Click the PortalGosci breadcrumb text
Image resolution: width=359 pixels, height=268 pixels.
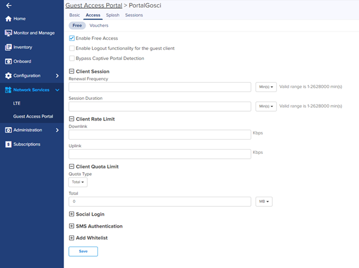145,5
